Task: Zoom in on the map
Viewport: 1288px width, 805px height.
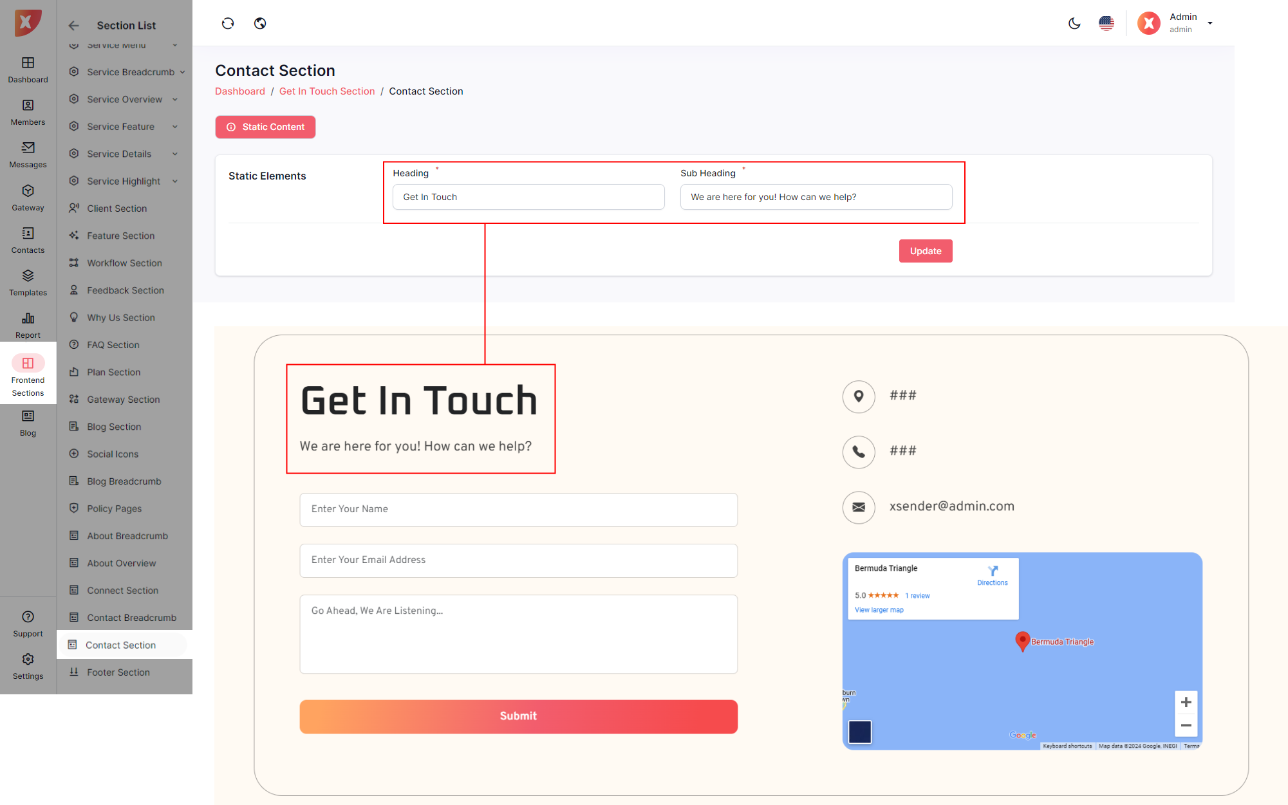Action: point(1186,702)
